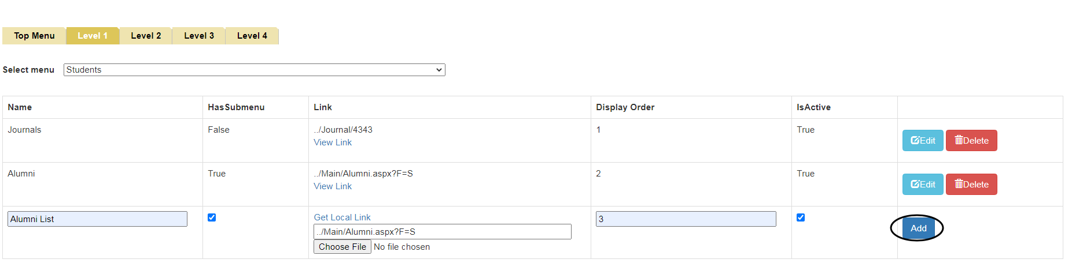The height and width of the screenshot is (274, 1072).
Task: Click the Name field containing Alumni List
Action: (97, 219)
